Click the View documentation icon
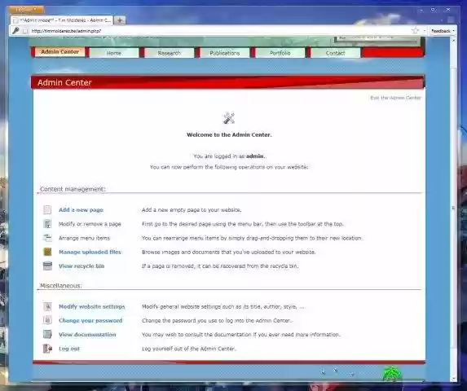467x391 pixels. 47,334
